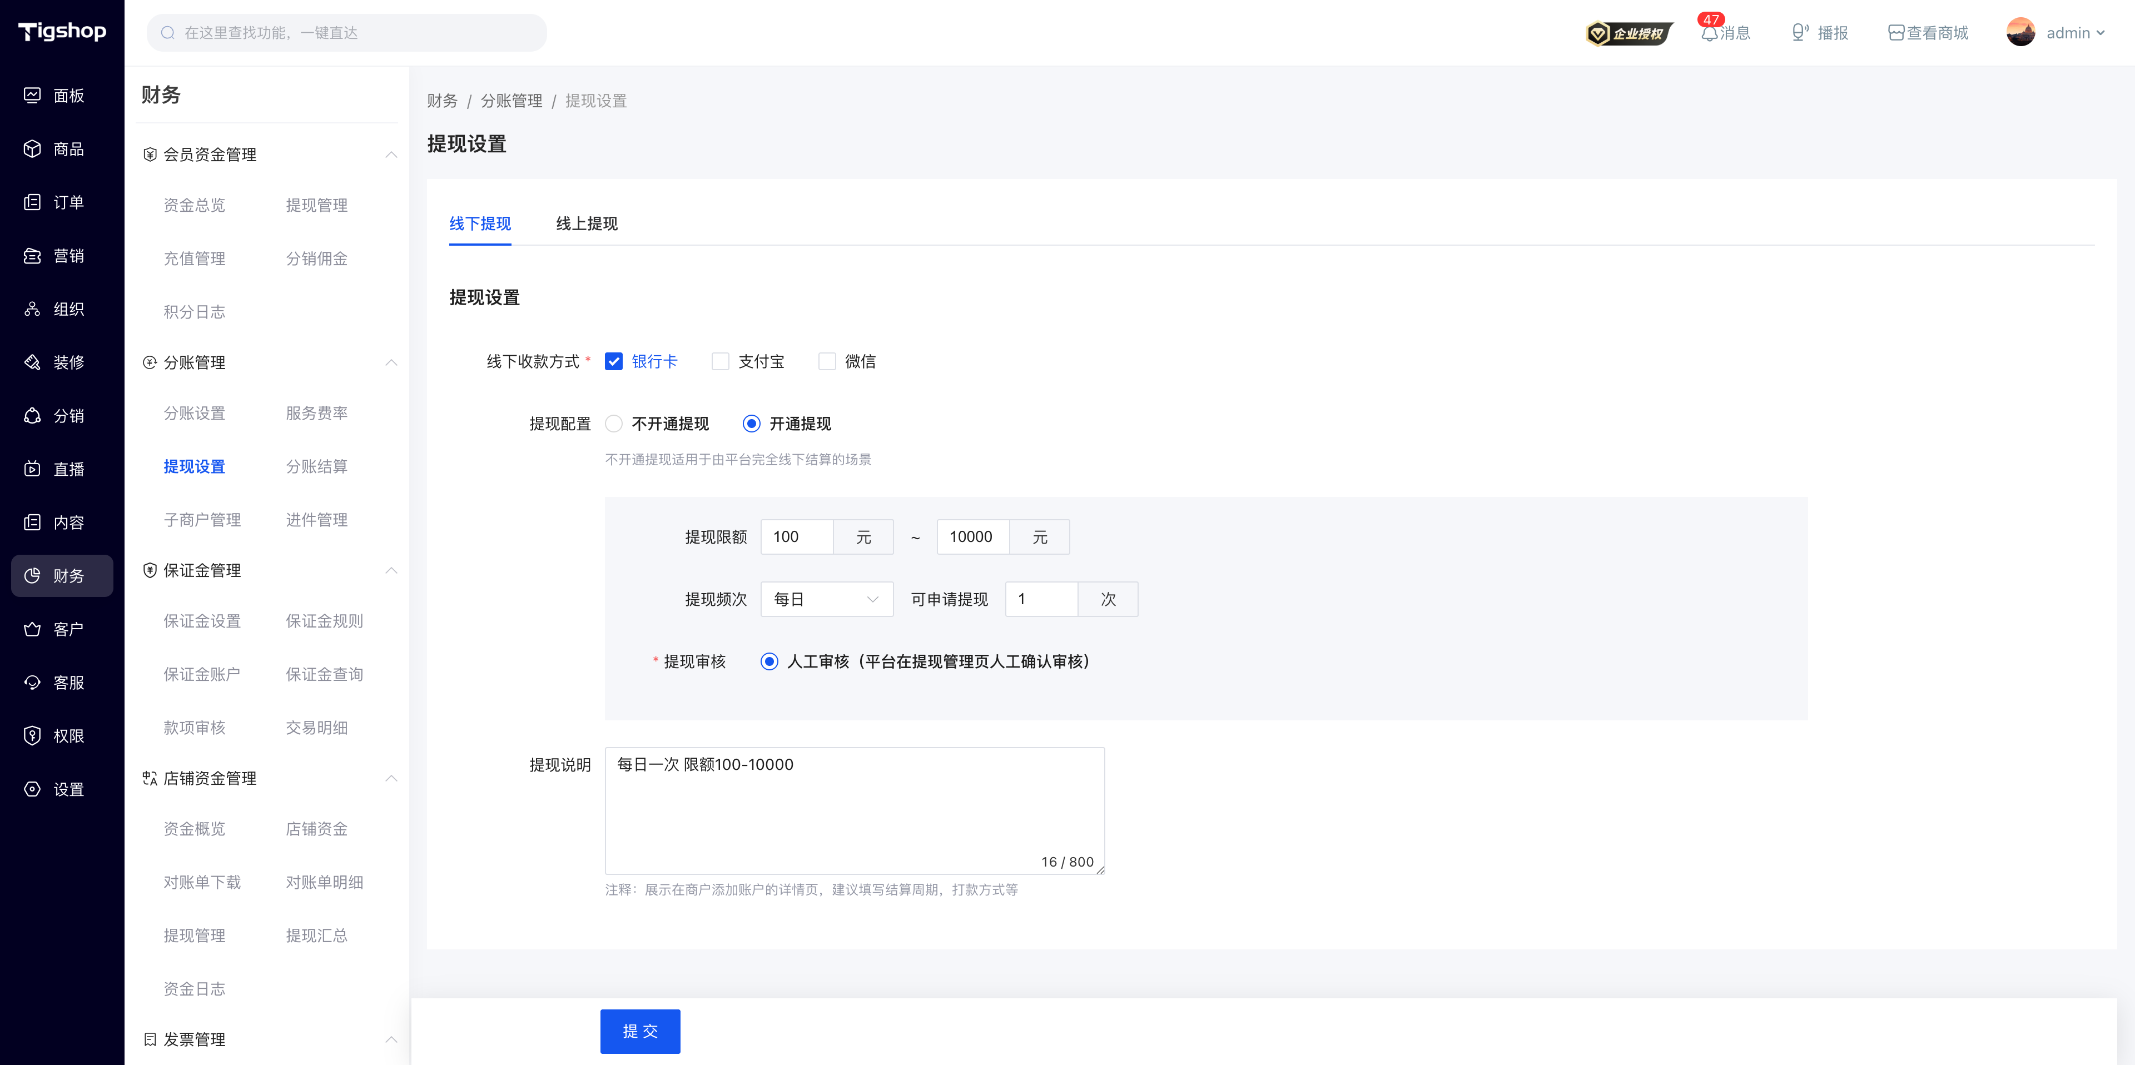Click the 查看商城 store icon
This screenshot has width=2135, height=1065.
(1895, 33)
